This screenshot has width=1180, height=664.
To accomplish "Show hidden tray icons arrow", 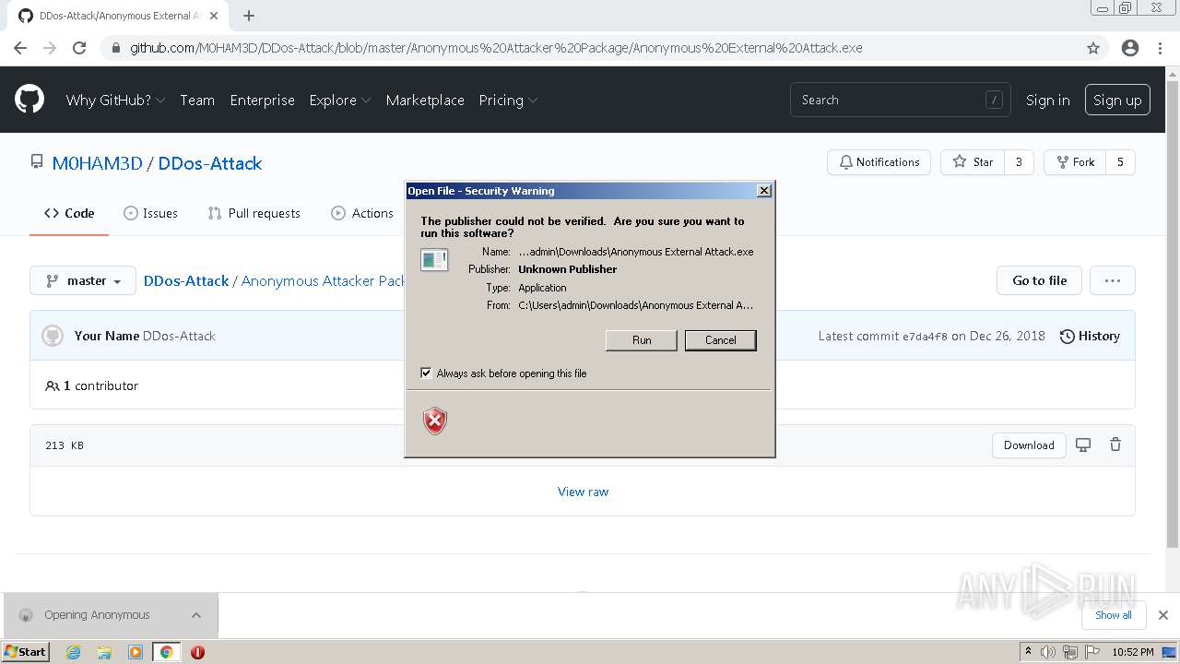I will [1029, 652].
